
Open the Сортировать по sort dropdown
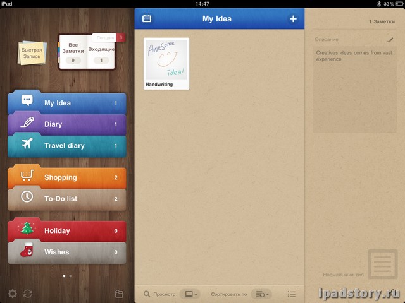coord(261,294)
